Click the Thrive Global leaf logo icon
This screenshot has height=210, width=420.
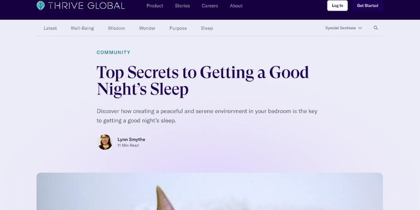41,6
